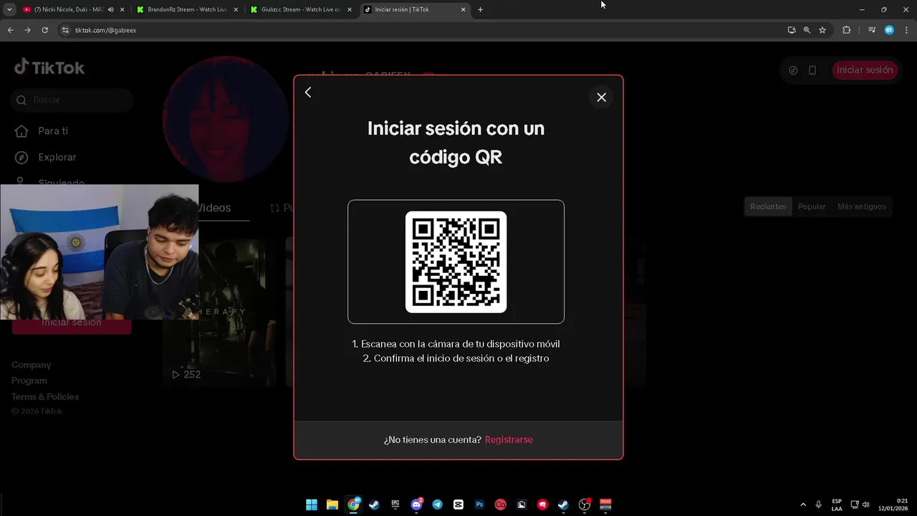917x516 pixels.
Task: Click the Program footer link
Action: tap(29, 381)
